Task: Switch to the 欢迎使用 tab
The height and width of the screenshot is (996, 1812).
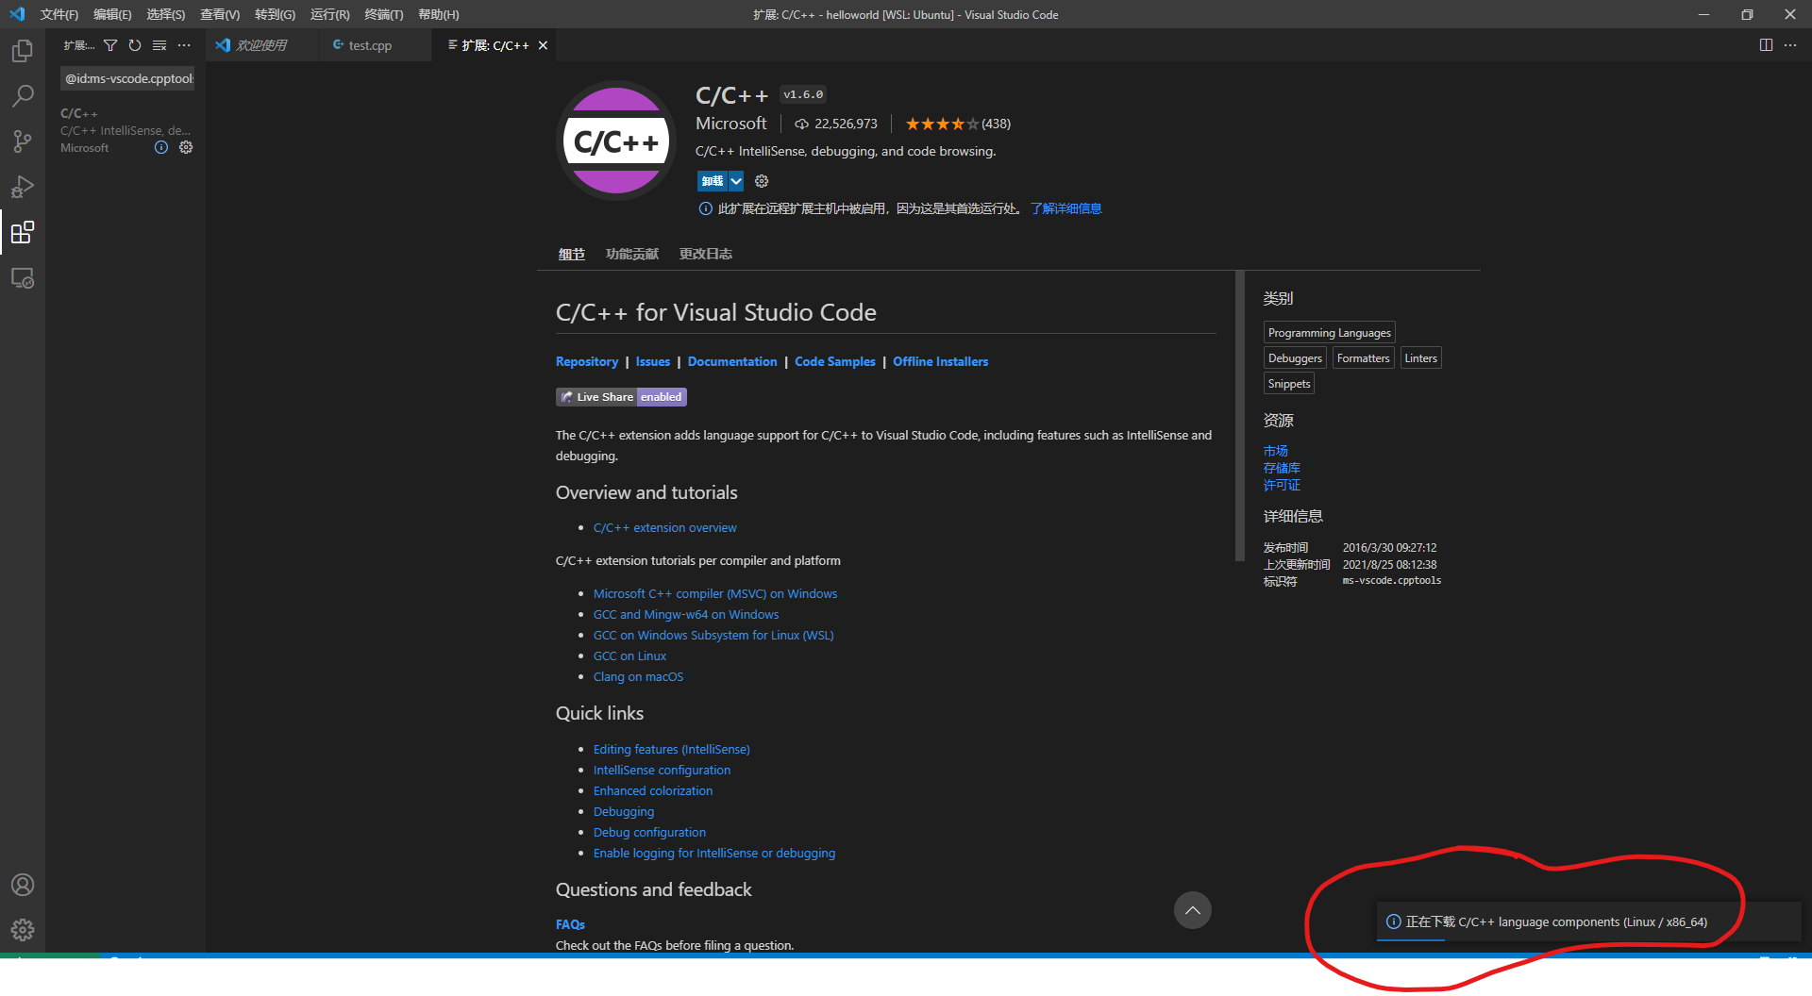Action: [261, 45]
